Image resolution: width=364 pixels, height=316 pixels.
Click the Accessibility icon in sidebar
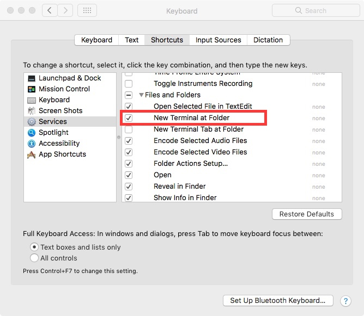(32, 144)
